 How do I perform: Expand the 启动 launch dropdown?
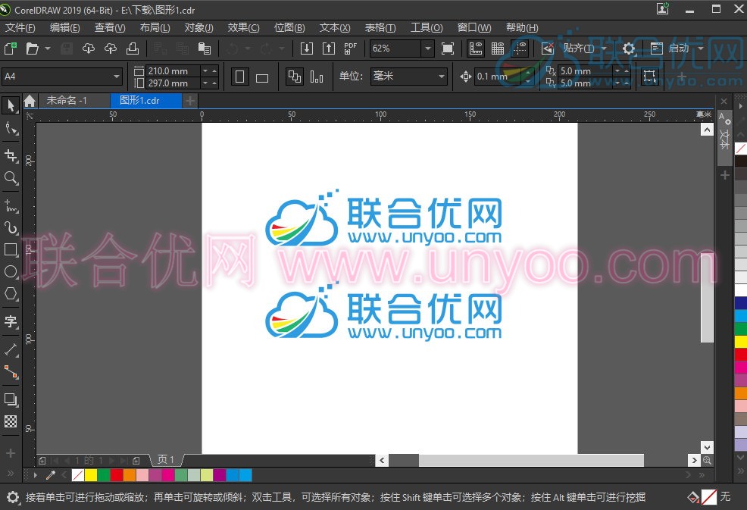tap(700, 48)
